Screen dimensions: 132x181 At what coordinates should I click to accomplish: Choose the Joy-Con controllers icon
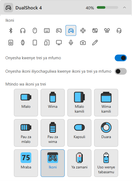coord(95,31)
